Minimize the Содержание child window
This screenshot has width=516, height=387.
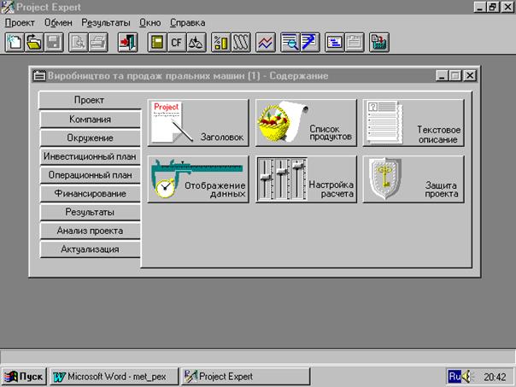(x=443, y=76)
